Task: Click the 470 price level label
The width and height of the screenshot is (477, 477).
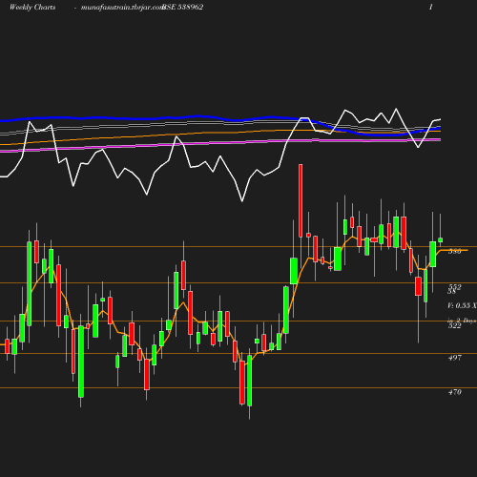Action: [455, 392]
